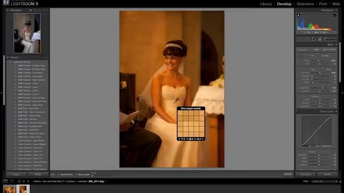
Task: Enable the Auto Dismiss checkbox
Action: click(x=59, y=174)
